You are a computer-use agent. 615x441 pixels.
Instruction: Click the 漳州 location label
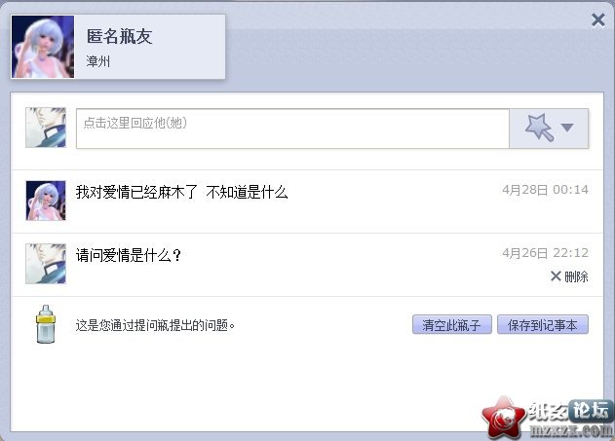pos(98,61)
